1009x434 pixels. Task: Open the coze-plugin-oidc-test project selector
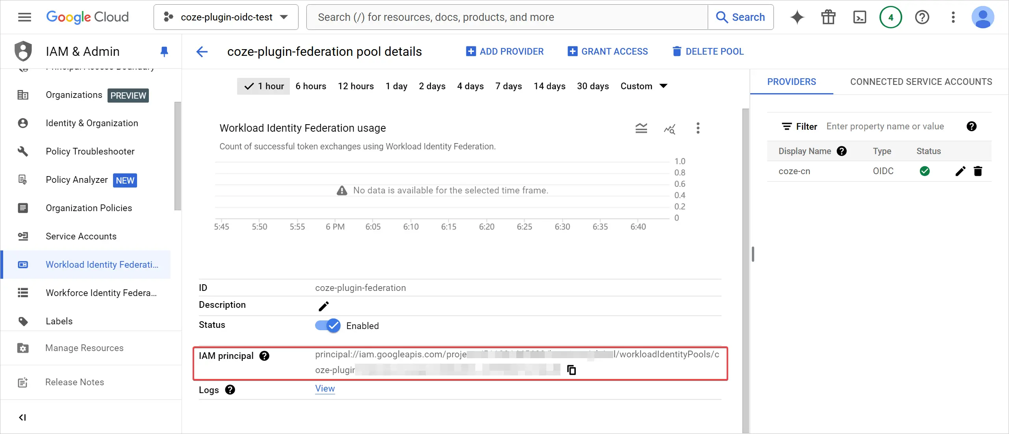(x=226, y=17)
